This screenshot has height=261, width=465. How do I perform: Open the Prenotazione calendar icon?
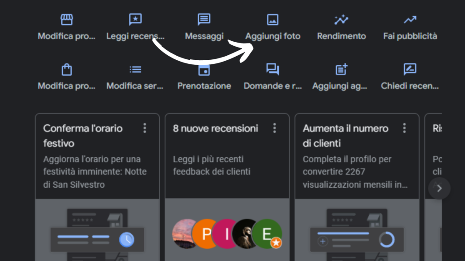tap(204, 70)
